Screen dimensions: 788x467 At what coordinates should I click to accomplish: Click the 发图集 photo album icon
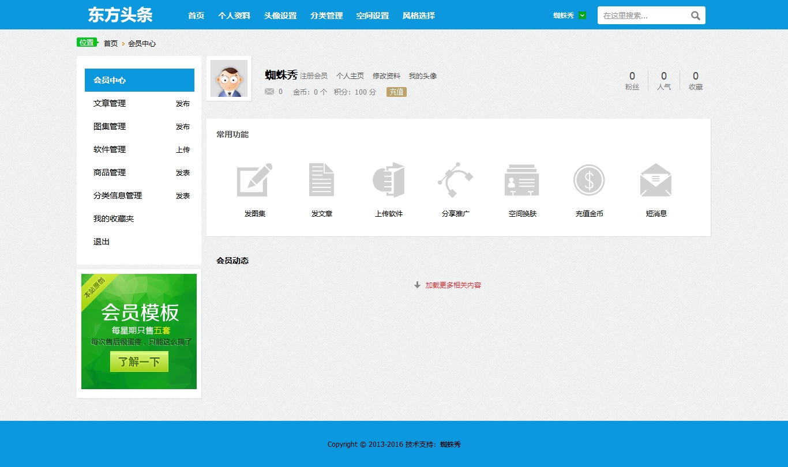[x=254, y=180]
